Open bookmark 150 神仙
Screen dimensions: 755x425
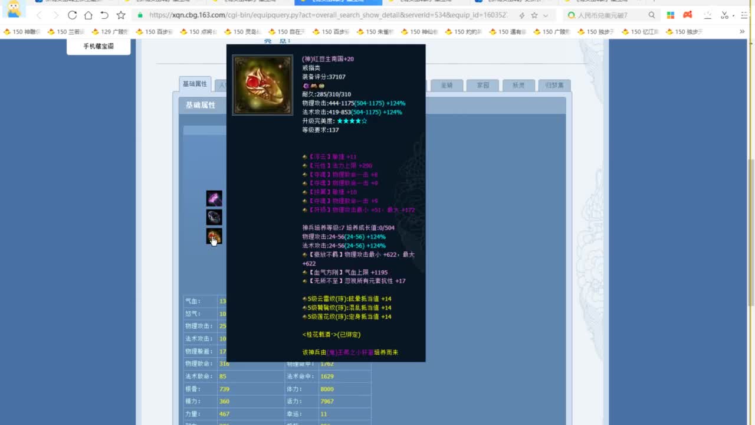421,32
